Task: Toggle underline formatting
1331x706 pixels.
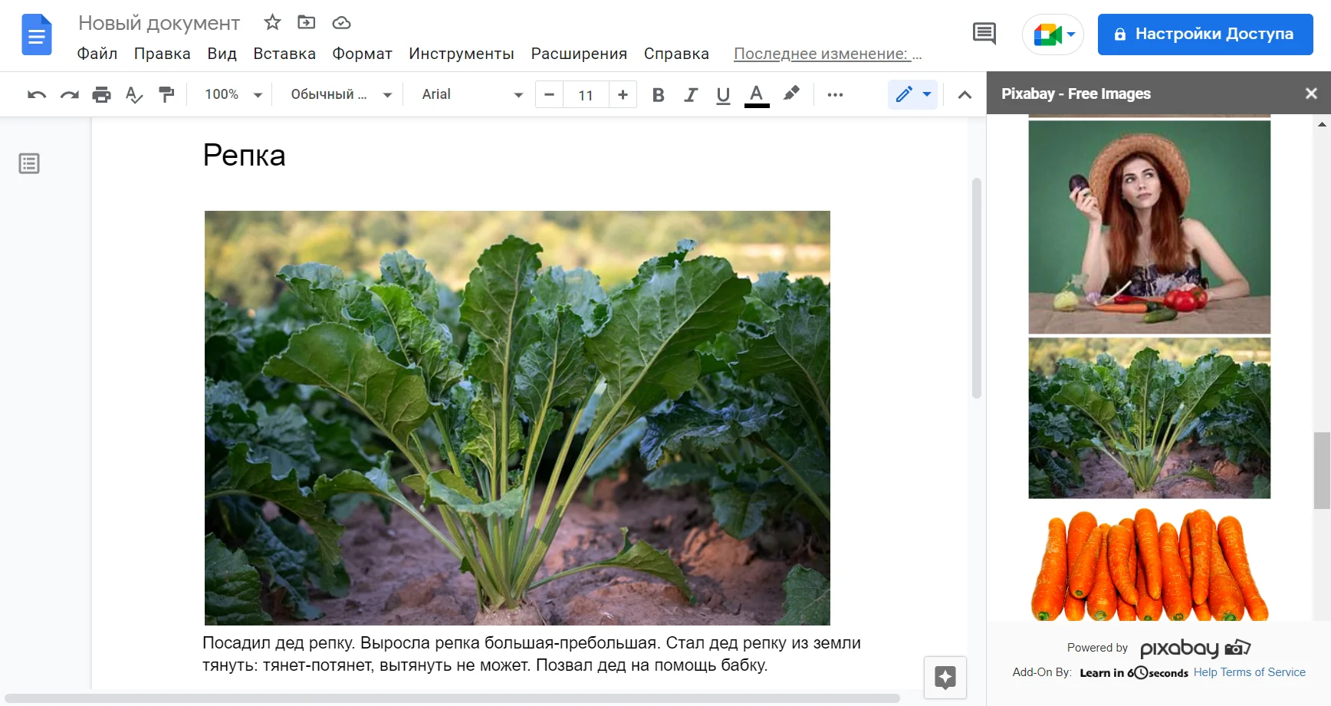Action: (x=723, y=95)
